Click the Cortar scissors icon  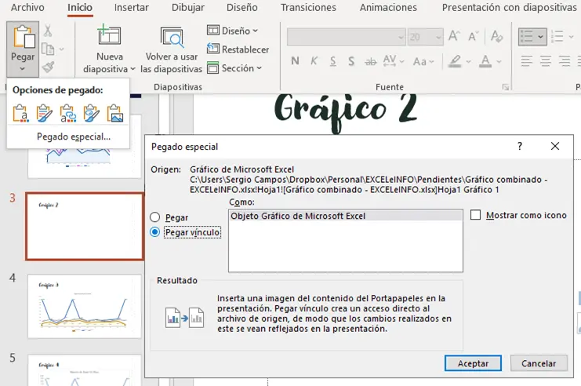[x=48, y=31]
